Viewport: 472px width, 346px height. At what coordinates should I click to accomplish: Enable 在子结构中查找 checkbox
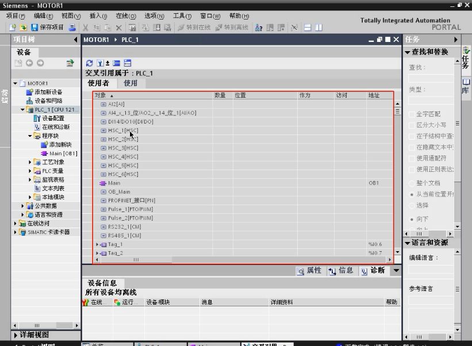(x=412, y=136)
